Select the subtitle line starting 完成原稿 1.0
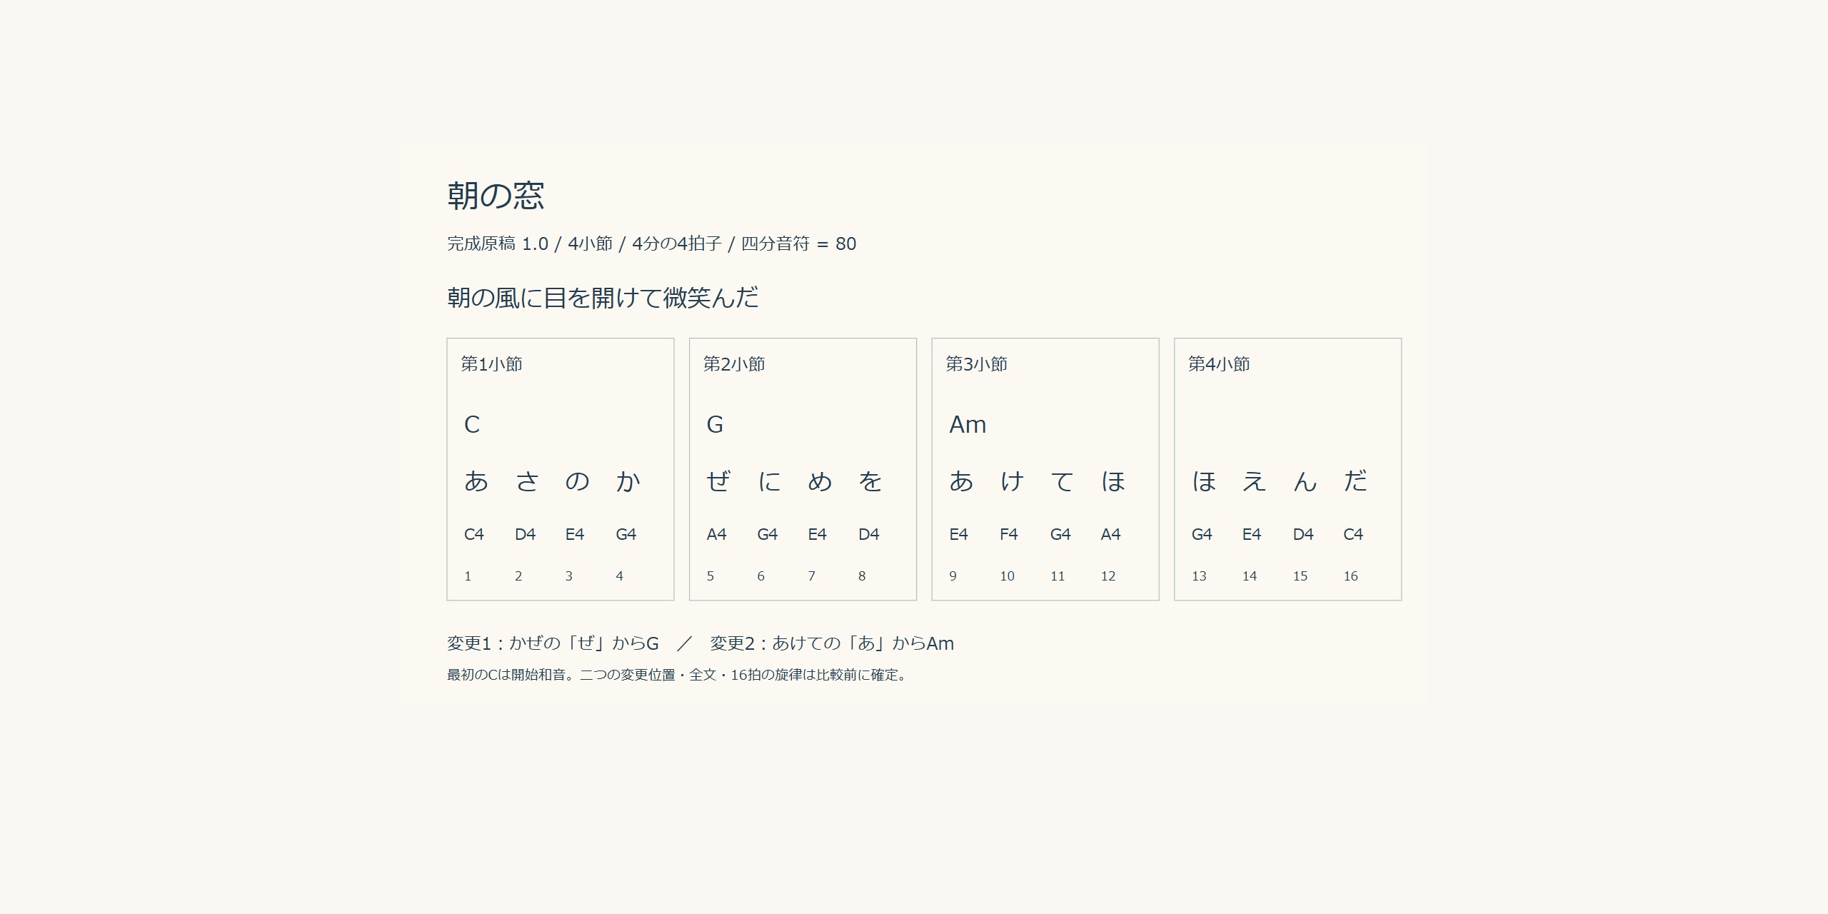 point(651,244)
